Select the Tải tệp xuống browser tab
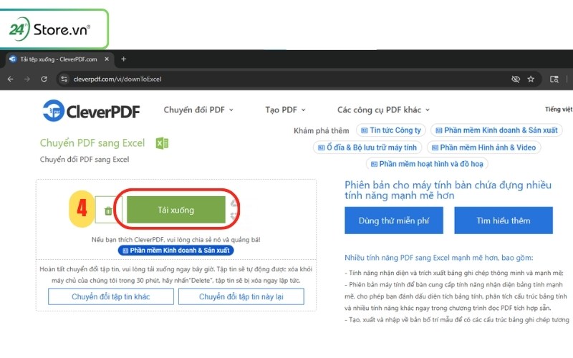 [x=59, y=59]
